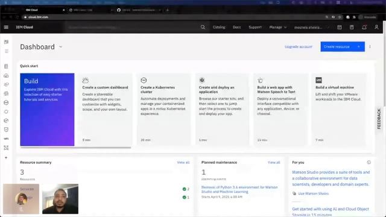Open the account switcher dropdown
Viewport: 386px width, 217px height.
click(312, 27)
